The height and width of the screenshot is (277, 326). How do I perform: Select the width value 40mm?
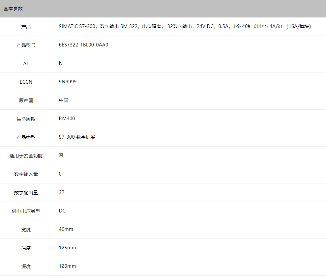pyautogui.click(x=66, y=229)
